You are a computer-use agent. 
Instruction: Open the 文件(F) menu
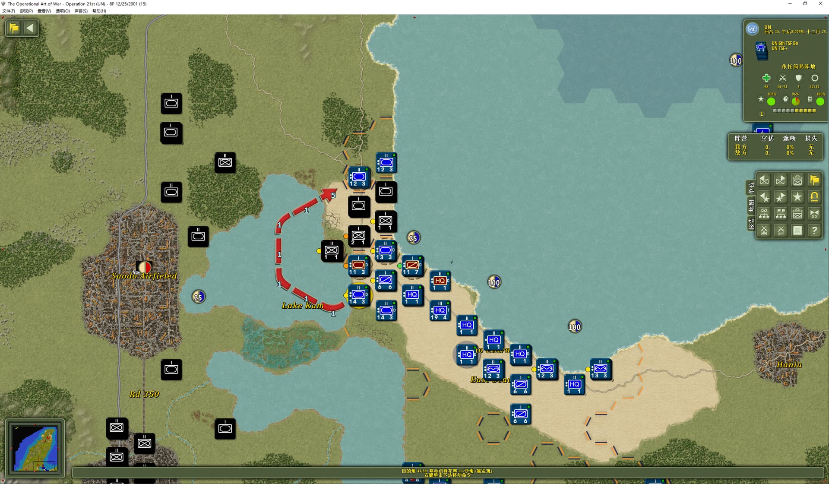tap(9, 11)
